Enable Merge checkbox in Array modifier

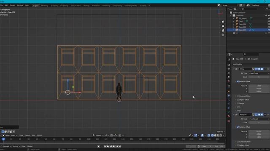238,103
